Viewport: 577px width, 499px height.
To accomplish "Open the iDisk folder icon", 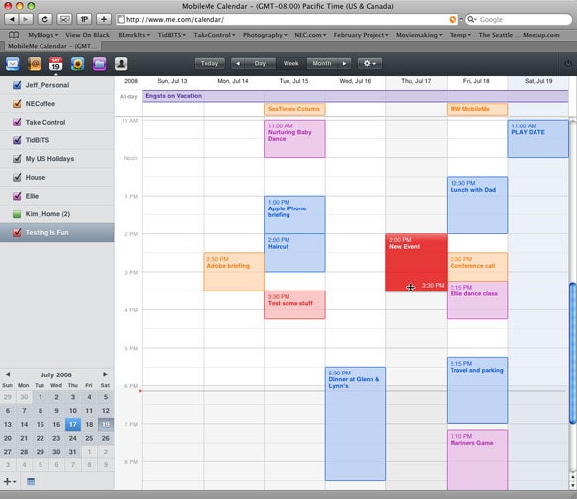I will (x=100, y=64).
